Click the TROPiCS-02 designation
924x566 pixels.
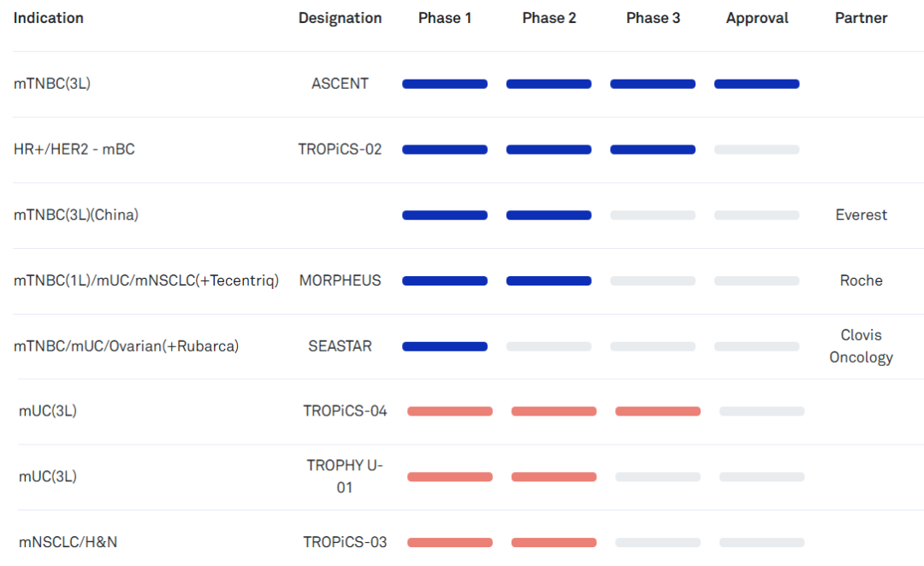(340, 150)
